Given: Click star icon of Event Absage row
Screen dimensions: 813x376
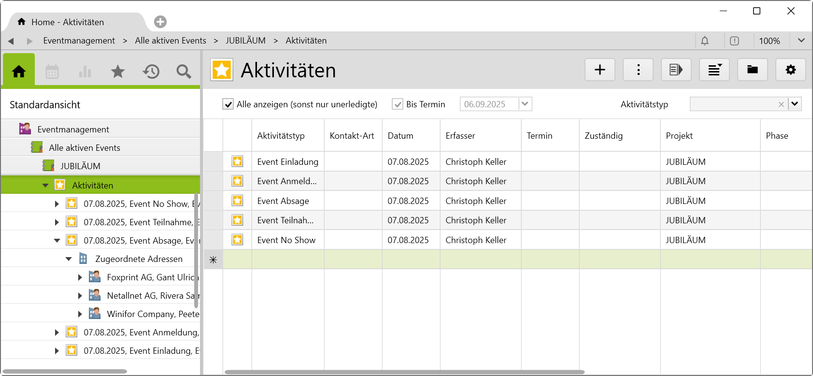Looking at the screenshot, I should (x=237, y=200).
